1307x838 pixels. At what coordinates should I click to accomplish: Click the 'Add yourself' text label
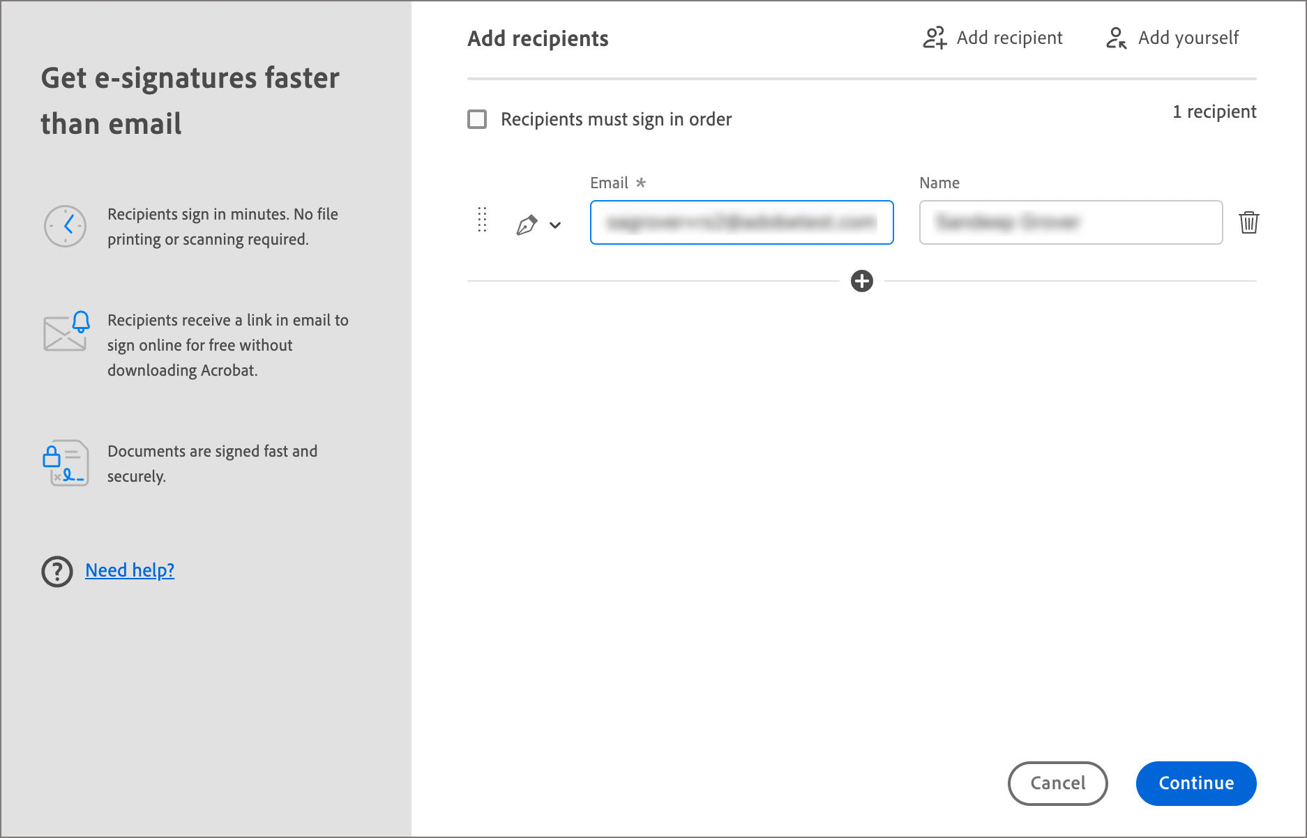[1188, 38]
